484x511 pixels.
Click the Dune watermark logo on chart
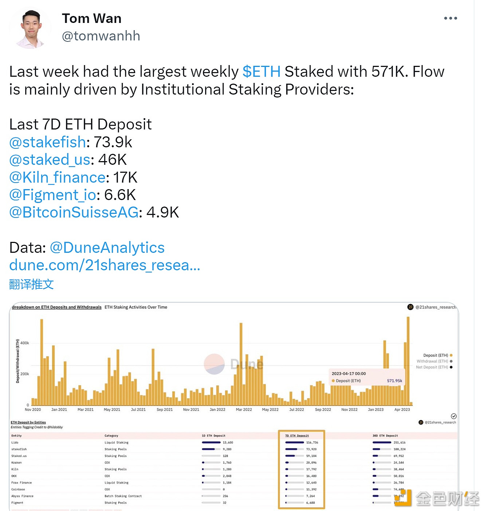click(x=214, y=364)
